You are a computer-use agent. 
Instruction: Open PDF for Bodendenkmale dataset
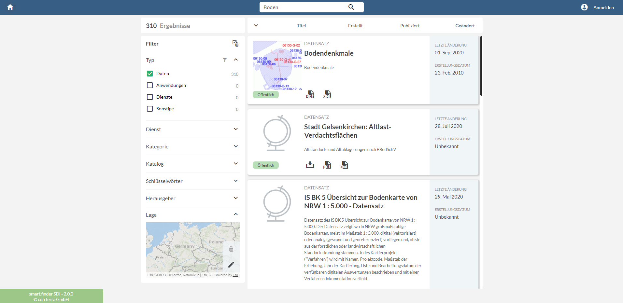coord(310,94)
